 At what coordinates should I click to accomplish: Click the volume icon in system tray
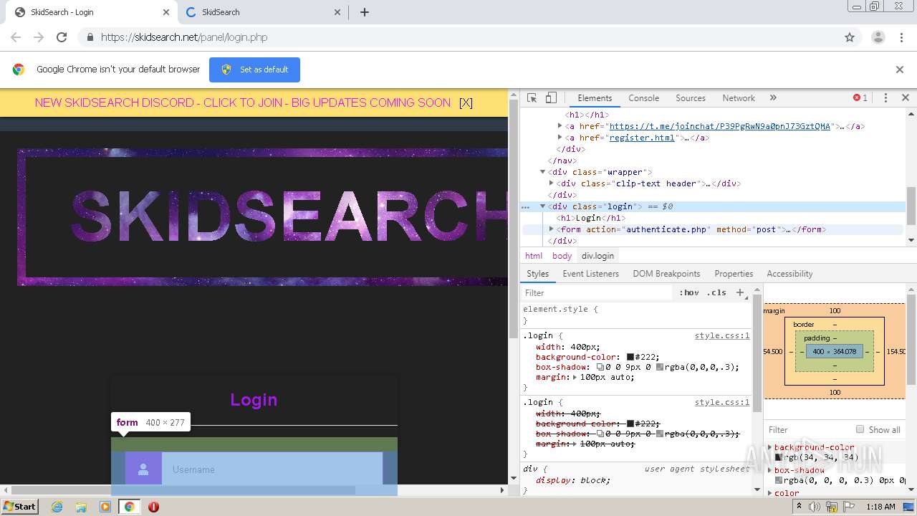[x=815, y=507]
